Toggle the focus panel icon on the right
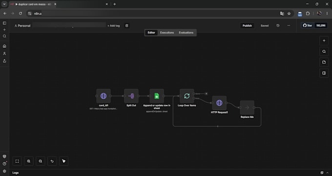Screen dimensions: 332x176 click(x=324, y=73)
